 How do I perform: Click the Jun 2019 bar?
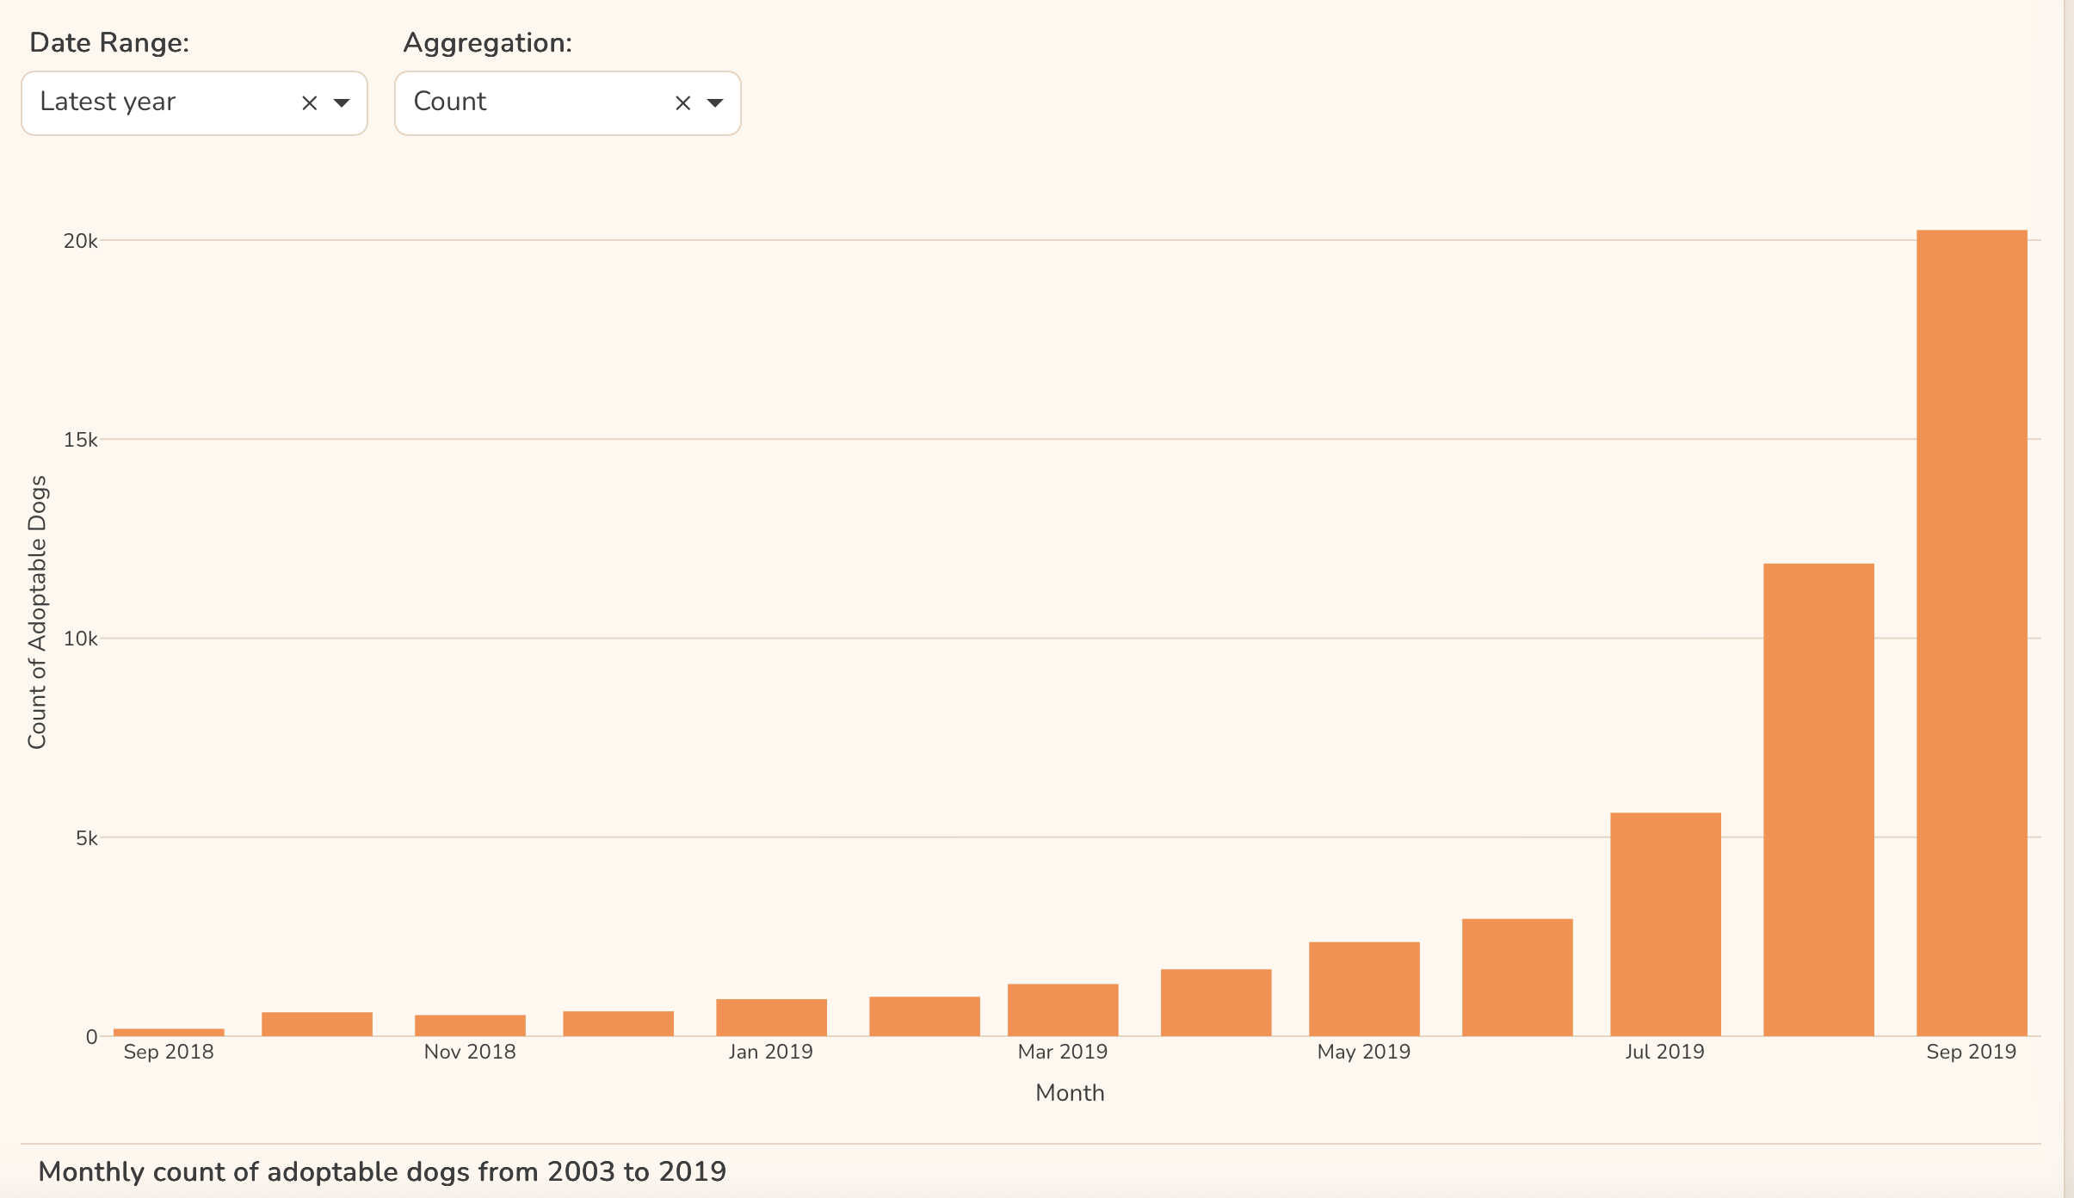1517,978
